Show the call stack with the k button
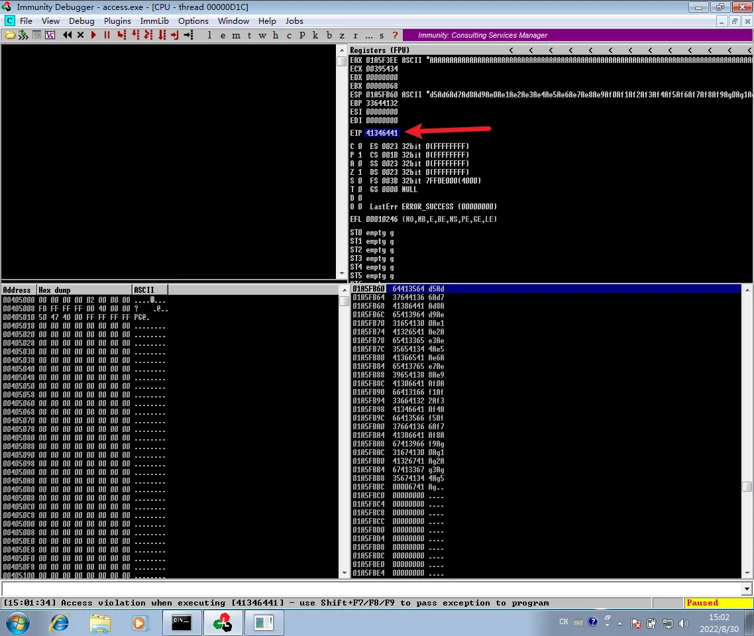The height and width of the screenshot is (636, 754). pos(315,35)
